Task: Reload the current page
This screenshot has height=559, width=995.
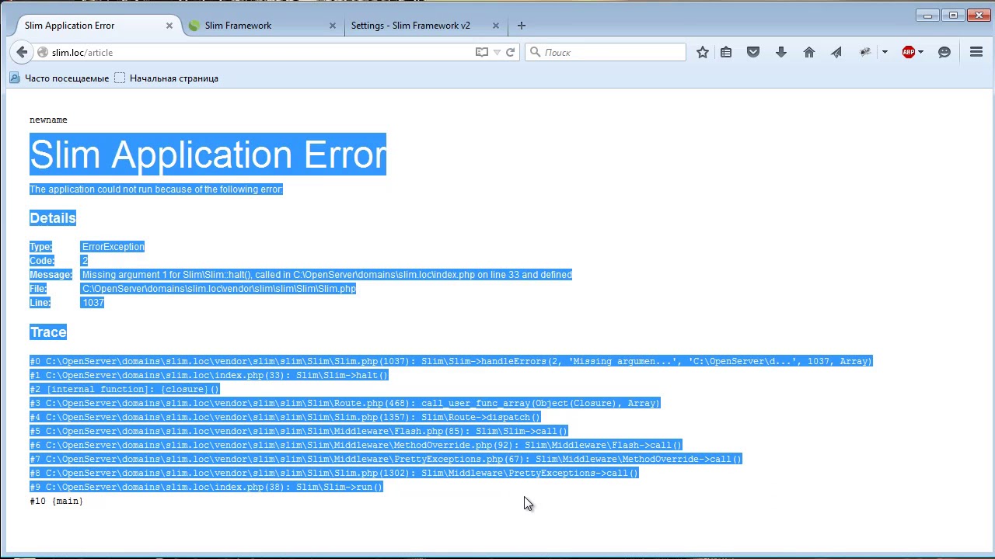Action: coord(510,52)
